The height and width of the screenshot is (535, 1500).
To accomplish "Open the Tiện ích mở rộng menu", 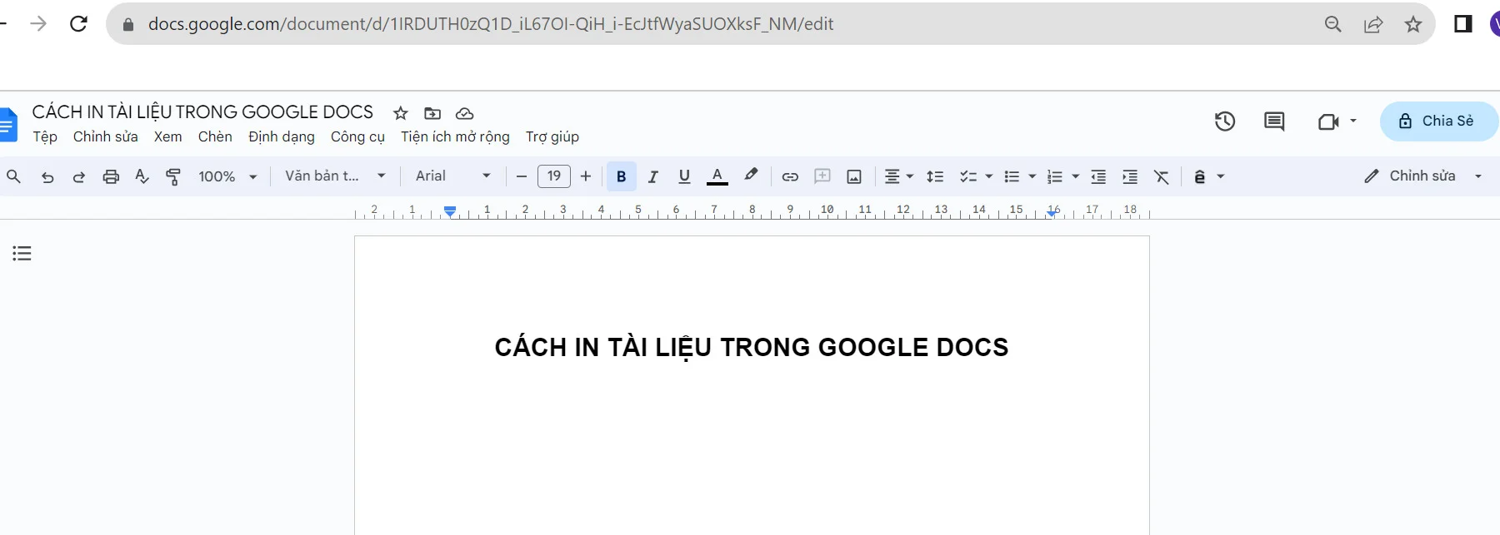I will click(455, 136).
